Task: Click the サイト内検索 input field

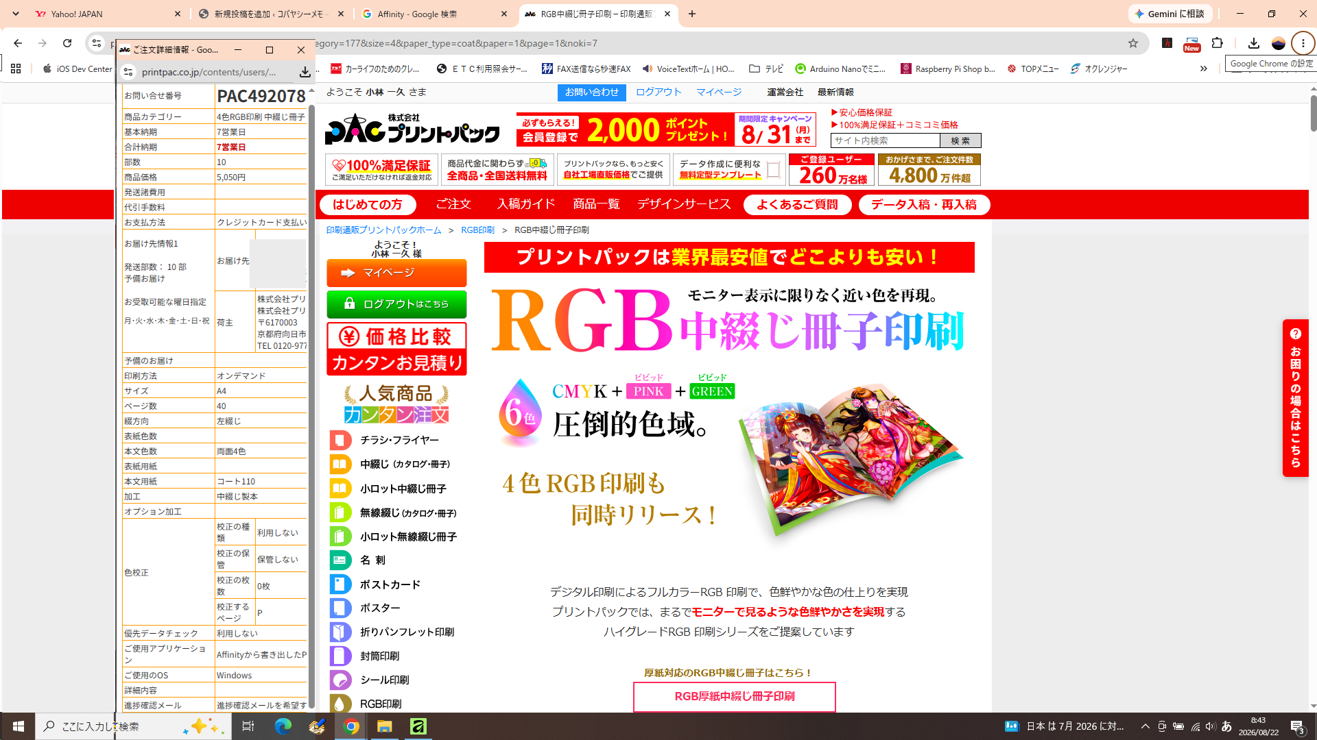Action: click(x=885, y=140)
